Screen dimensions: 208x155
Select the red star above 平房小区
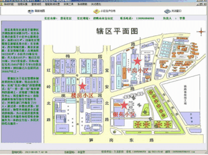(137, 61)
